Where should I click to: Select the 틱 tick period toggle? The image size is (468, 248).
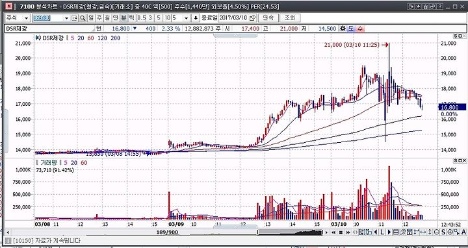[131, 18]
